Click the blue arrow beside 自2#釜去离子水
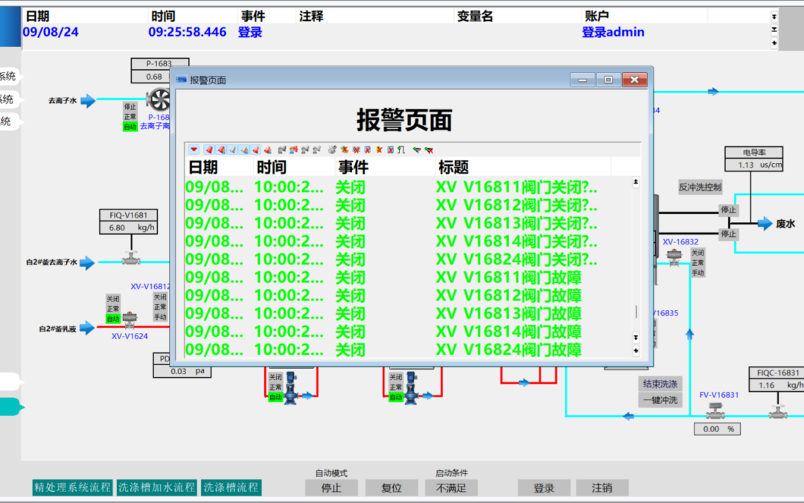Screen dimensions: 804x503 click(87, 262)
